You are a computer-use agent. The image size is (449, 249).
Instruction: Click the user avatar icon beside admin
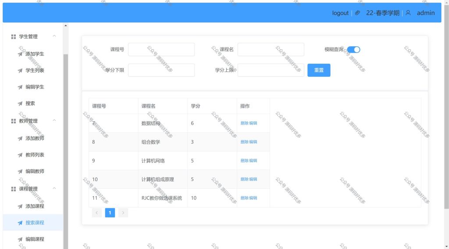pos(408,13)
